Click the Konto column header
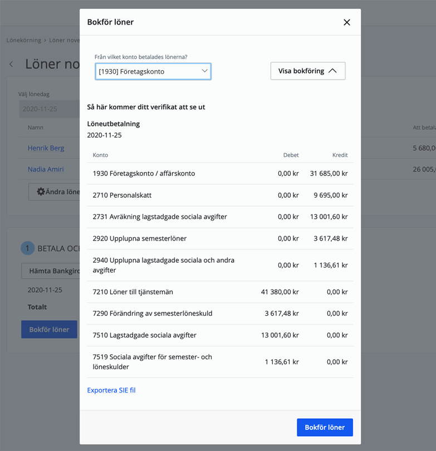The width and height of the screenshot is (436, 451). (x=100, y=155)
